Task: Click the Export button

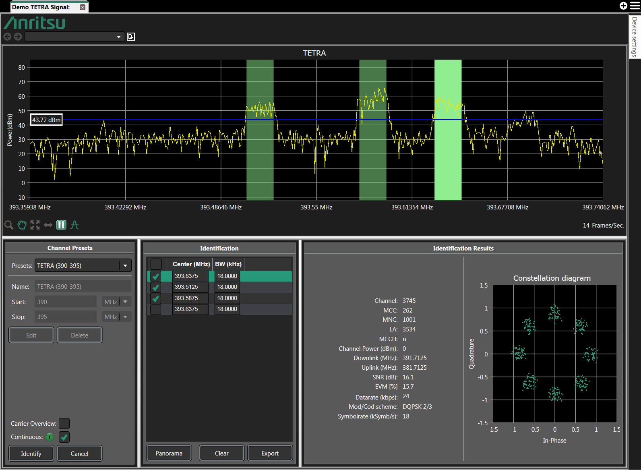Action: (x=270, y=453)
